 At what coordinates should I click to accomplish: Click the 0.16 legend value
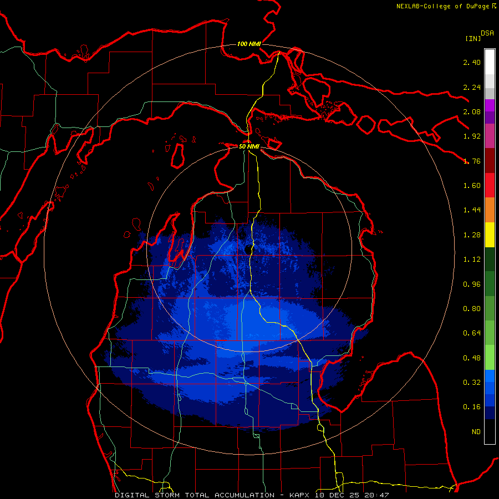pos(472,407)
